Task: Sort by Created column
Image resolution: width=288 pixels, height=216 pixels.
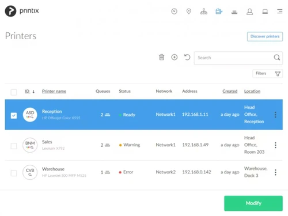Action: tap(230, 91)
